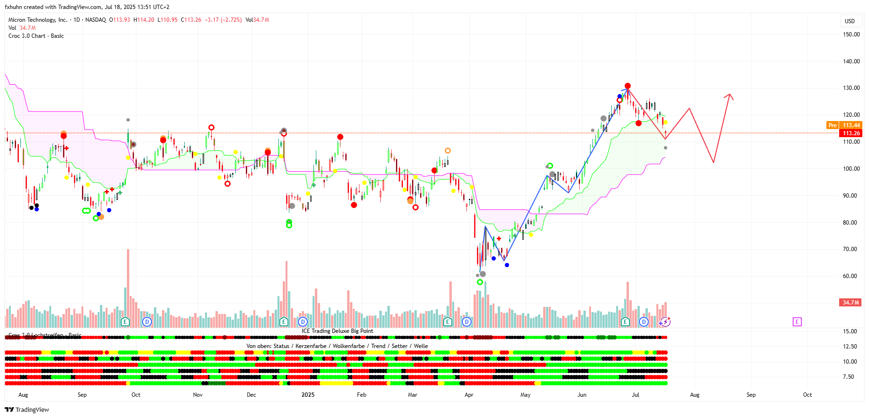Click the Pre 113.44 pre-market price label
Viewport: 869px width, 418px height.
pyautogui.click(x=844, y=125)
